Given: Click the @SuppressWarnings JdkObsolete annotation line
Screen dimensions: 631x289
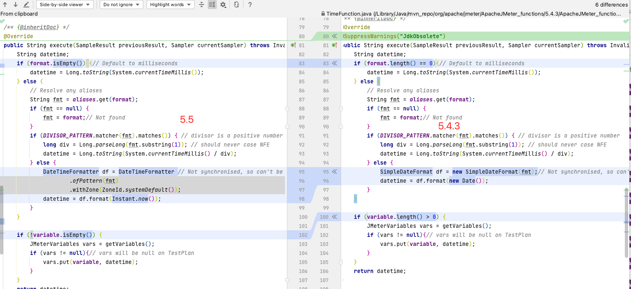Looking at the screenshot, I should click(394, 36).
